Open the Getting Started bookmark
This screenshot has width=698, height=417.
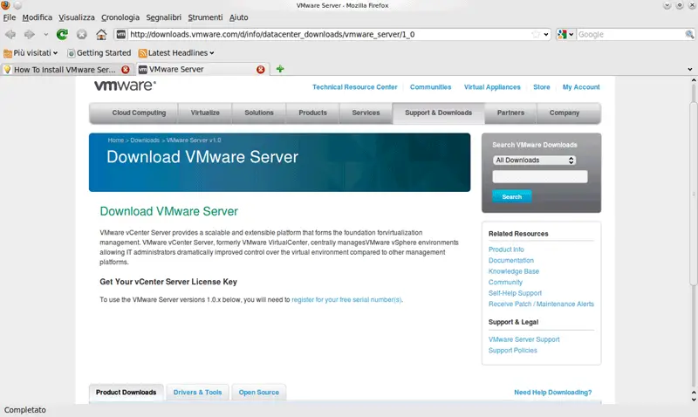(99, 53)
